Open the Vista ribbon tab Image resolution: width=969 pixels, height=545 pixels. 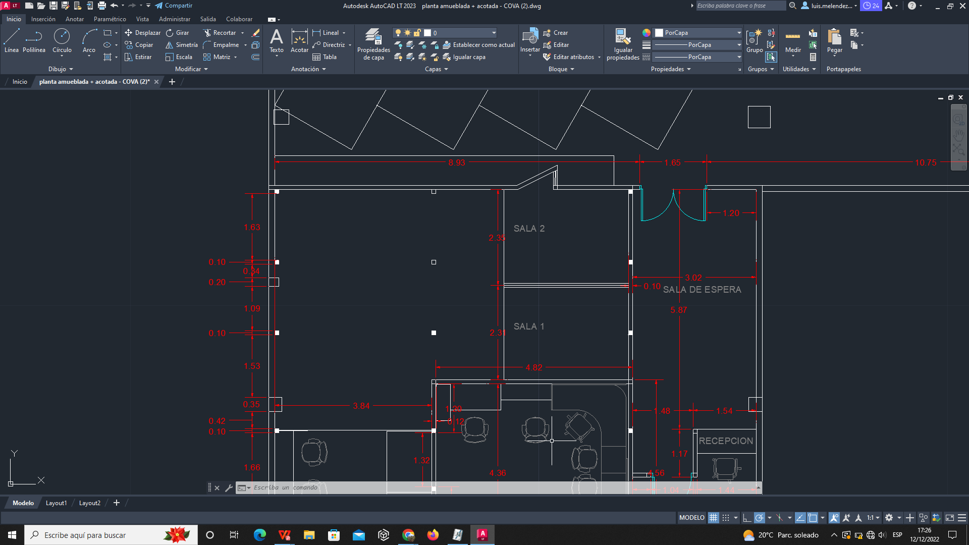coord(142,19)
